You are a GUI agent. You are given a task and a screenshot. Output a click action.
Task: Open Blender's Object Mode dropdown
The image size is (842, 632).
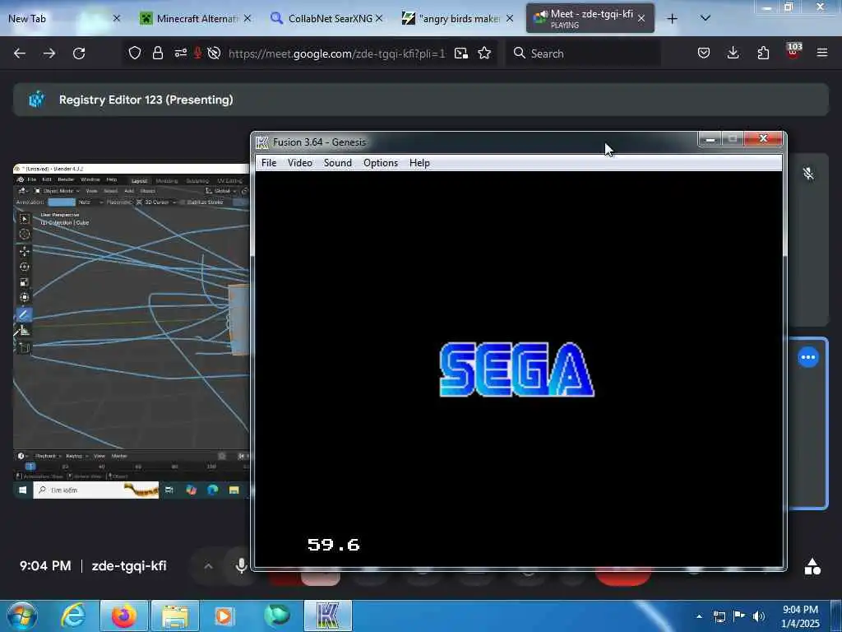pyautogui.click(x=58, y=191)
